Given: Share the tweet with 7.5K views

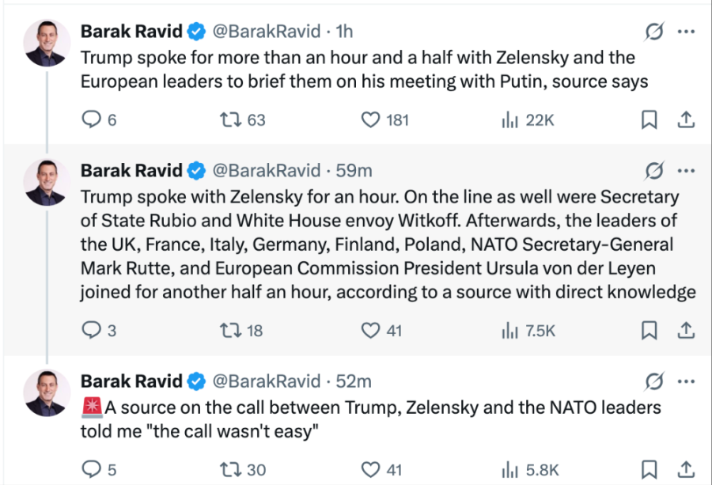Looking at the screenshot, I should pos(687,330).
